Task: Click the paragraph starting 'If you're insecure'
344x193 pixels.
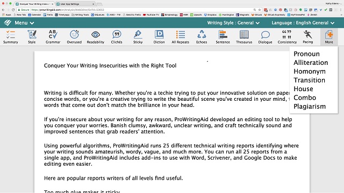Action: pyautogui.click(x=168, y=125)
